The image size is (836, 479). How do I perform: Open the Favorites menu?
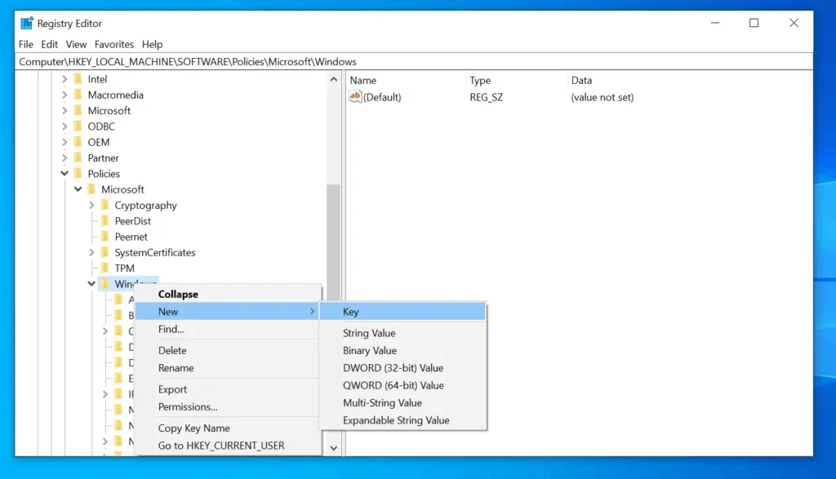(x=113, y=44)
